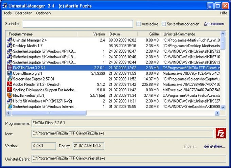Click the size value '235.88 MB'

coord(150,85)
